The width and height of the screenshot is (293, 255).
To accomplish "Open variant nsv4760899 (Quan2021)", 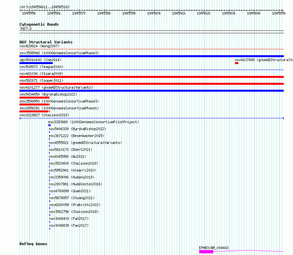I will 70,191.
